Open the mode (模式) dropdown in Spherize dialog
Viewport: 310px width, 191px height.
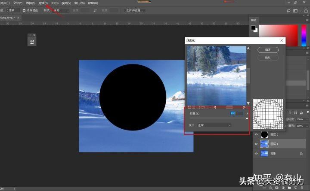(214, 125)
